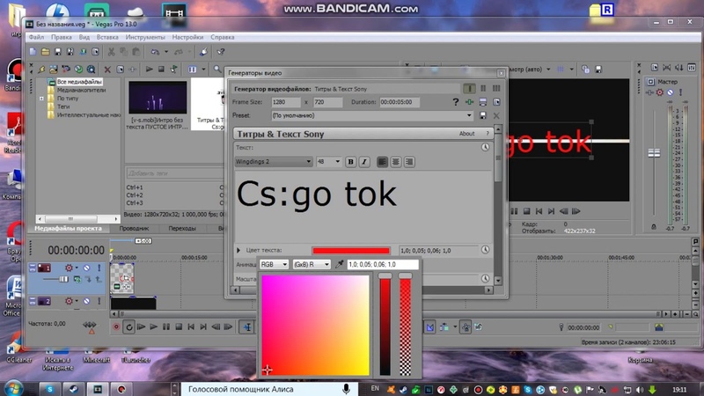Click the About link in Titles & Text
The image size is (704, 396).
pyautogui.click(x=466, y=134)
